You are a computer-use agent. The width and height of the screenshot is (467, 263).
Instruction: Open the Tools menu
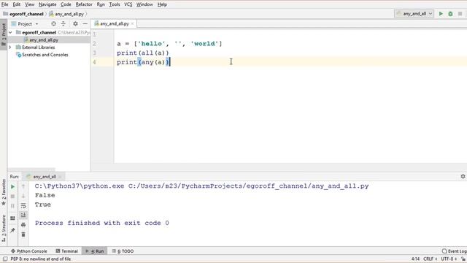point(115,4)
